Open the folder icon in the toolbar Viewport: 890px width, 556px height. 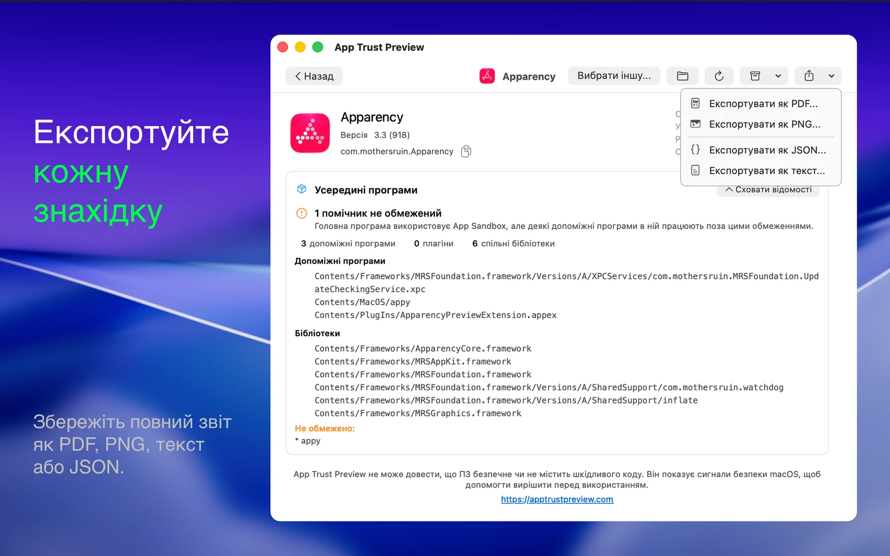tap(683, 76)
